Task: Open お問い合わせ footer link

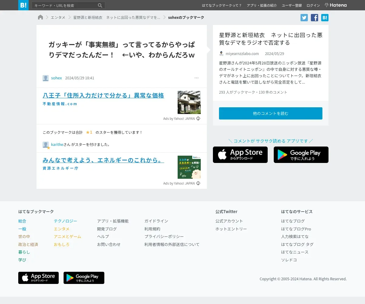Action: pyautogui.click(x=109, y=244)
